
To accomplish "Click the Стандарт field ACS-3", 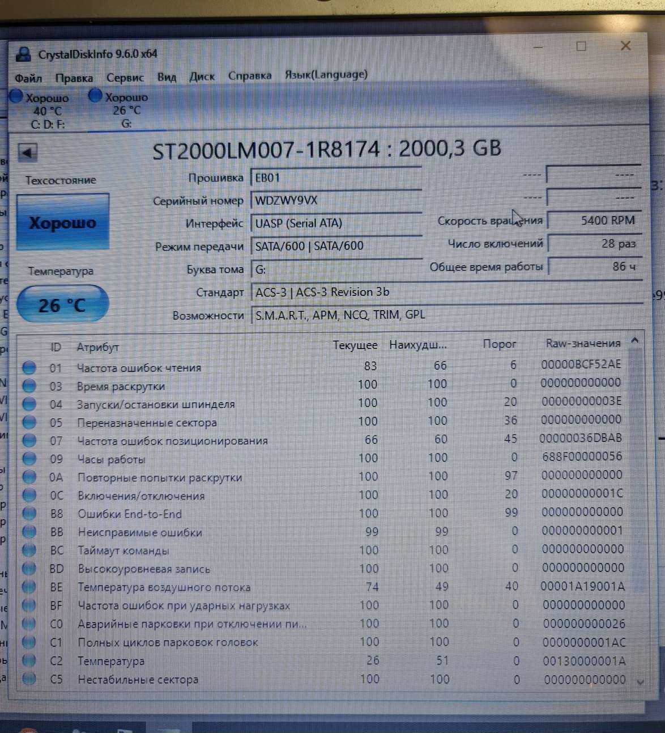I will (446, 292).
